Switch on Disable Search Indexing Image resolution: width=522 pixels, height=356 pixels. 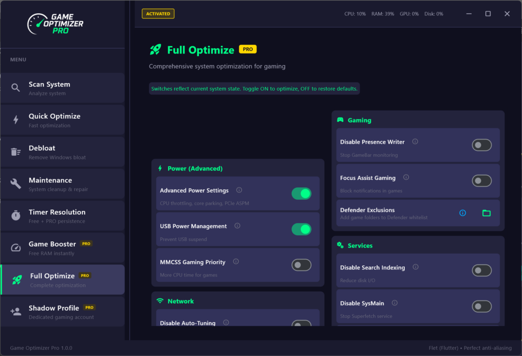[482, 270]
